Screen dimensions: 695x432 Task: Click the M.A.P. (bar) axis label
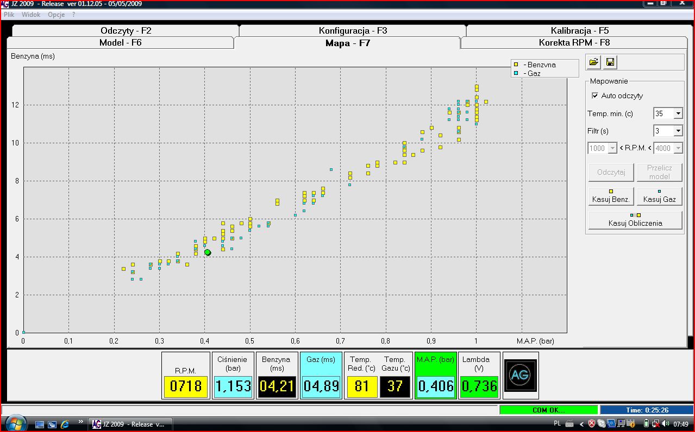[536, 341]
